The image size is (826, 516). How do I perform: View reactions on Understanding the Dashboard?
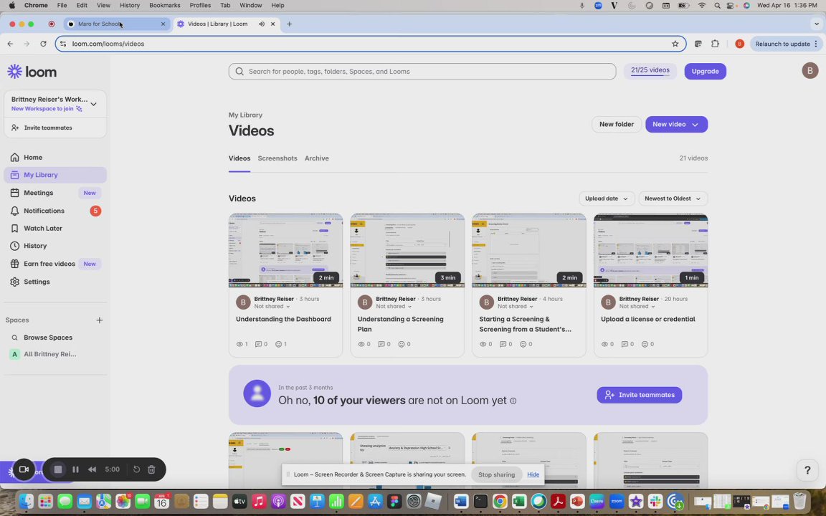coord(281,344)
